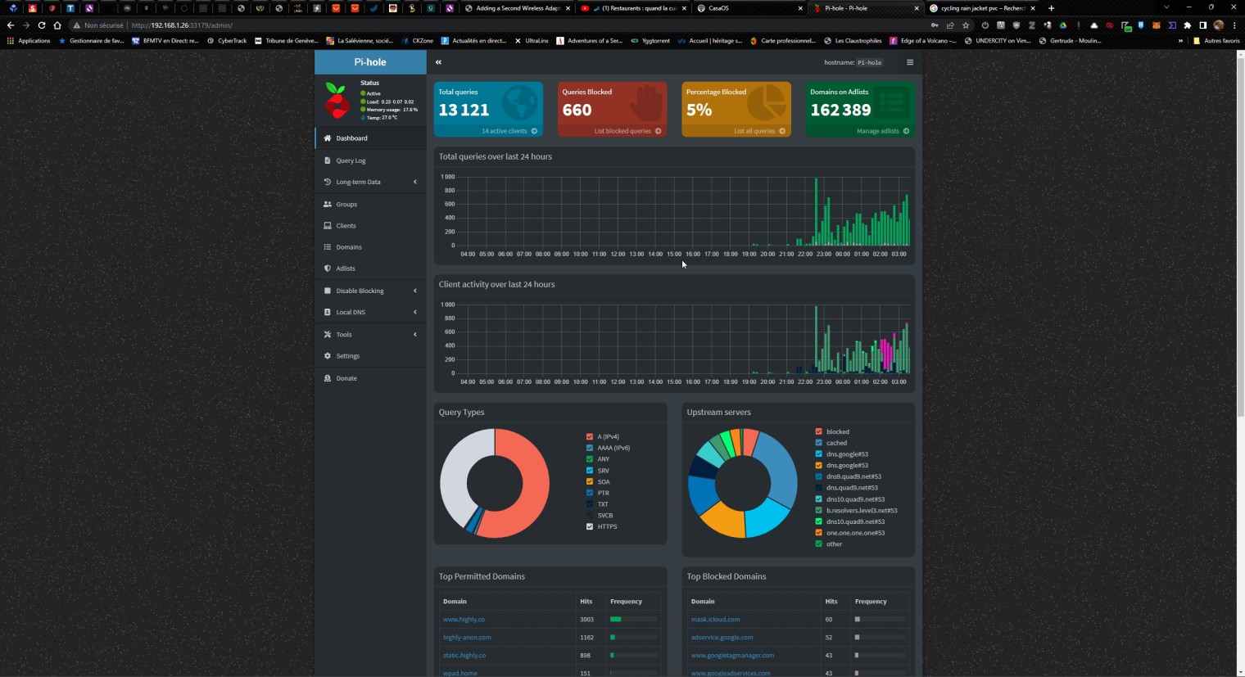Image resolution: width=1245 pixels, height=677 pixels.
Task: Expand the Disable Blocking submenu
Action: click(370, 291)
